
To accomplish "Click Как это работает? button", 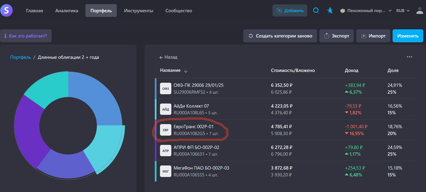I will (26, 36).
